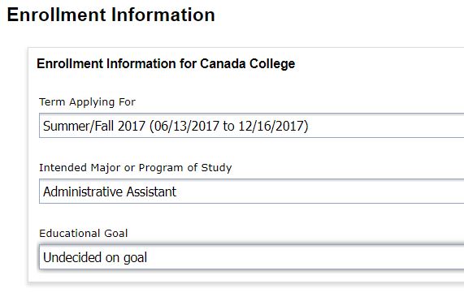Click the Intended Major or Program of Study label

tap(136, 168)
